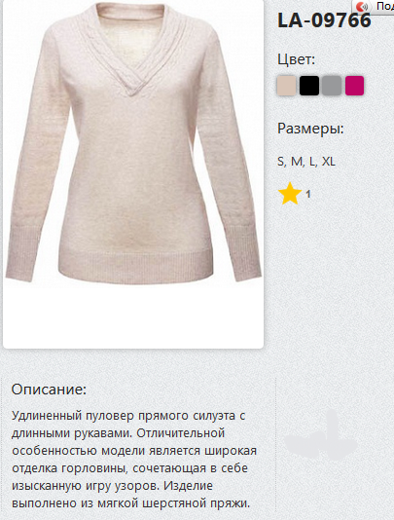
Task: Click the sizes list S, M, L, XL
Action: tap(306, 162)
